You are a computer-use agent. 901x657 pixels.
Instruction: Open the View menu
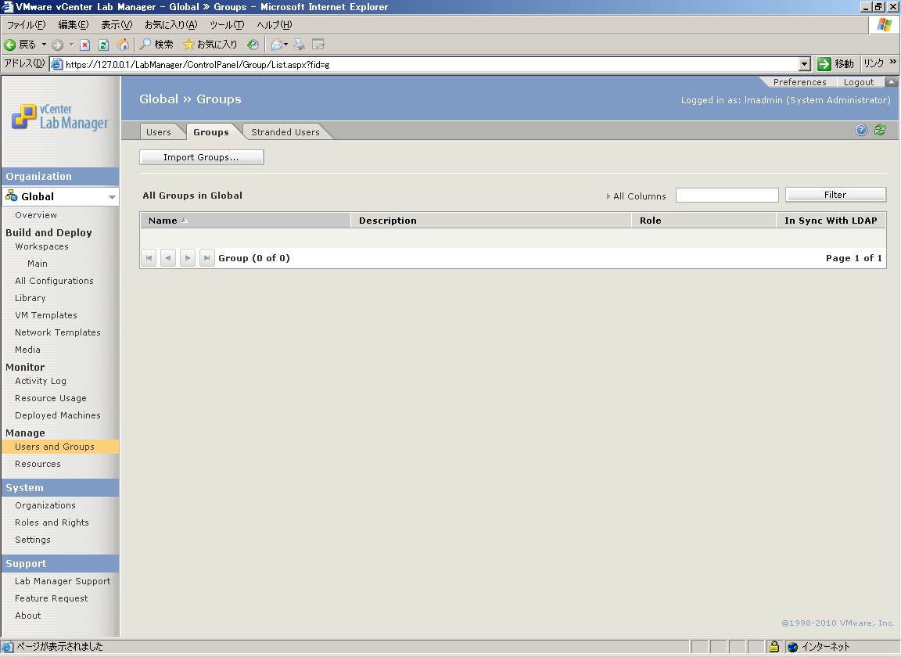click(117, 25)
